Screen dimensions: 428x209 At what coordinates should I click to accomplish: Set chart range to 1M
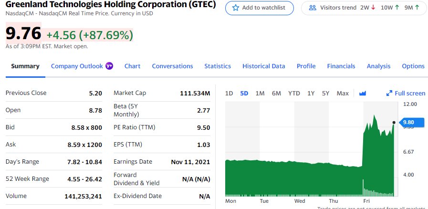click(260, 94)
